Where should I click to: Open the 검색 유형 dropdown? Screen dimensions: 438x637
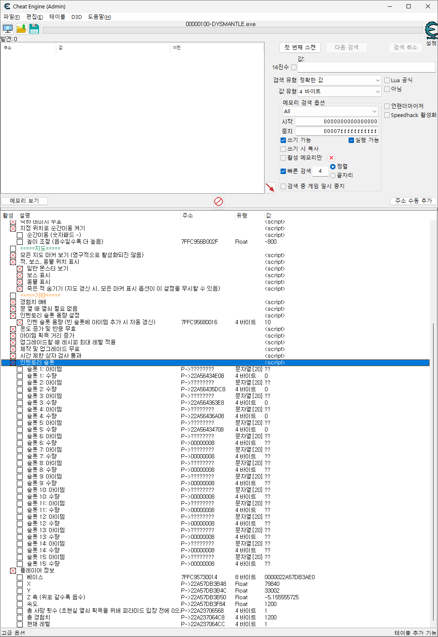(x=340, y=80)
